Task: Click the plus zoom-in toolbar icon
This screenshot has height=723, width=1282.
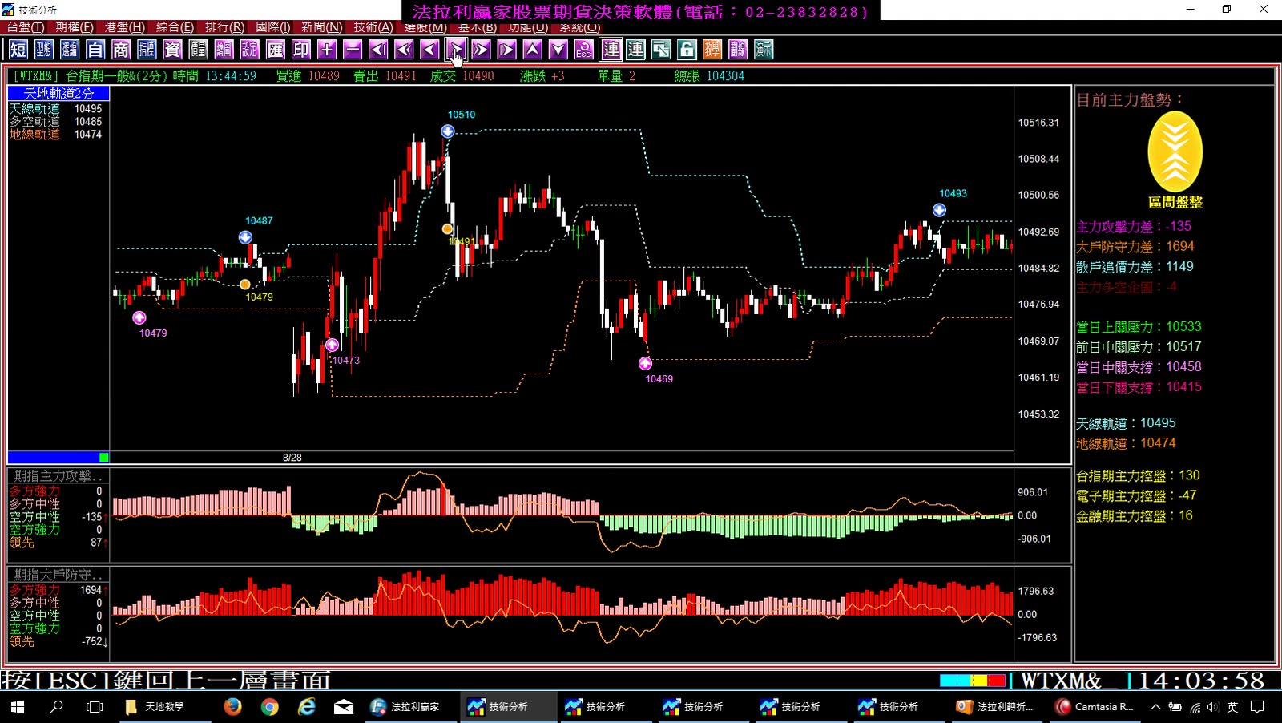Action: click(327, 50)
